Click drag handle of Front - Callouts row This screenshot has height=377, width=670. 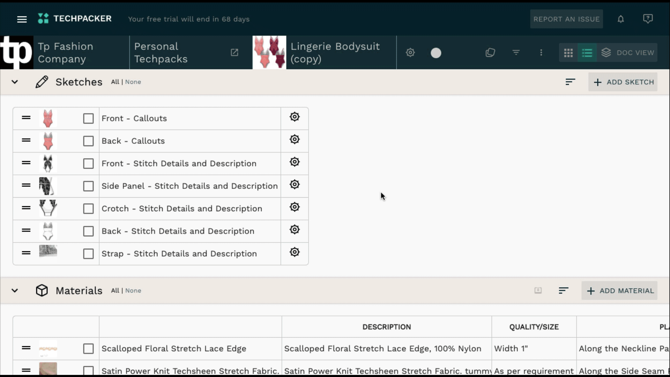26,118
